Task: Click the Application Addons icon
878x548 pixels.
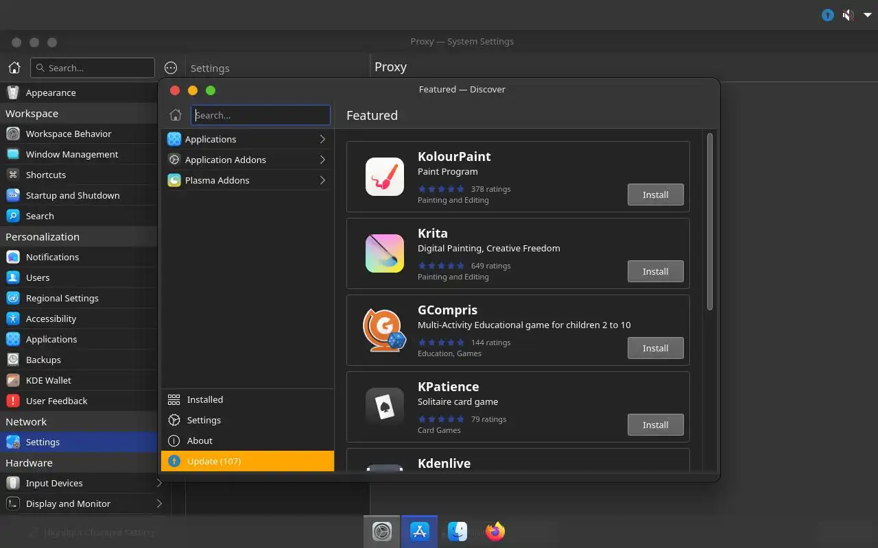Action: click(x=174, y=160)
